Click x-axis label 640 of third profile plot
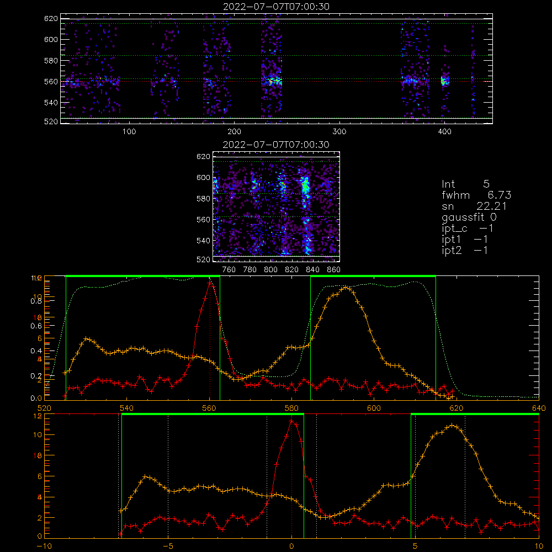Viewport: 552px width, 552px height. [539, 408]
